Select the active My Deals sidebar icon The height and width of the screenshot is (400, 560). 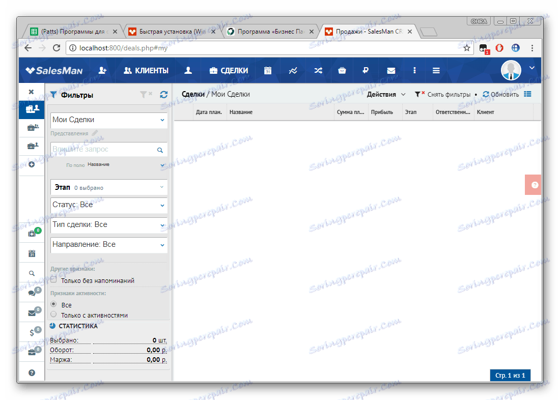click(32, 108)
